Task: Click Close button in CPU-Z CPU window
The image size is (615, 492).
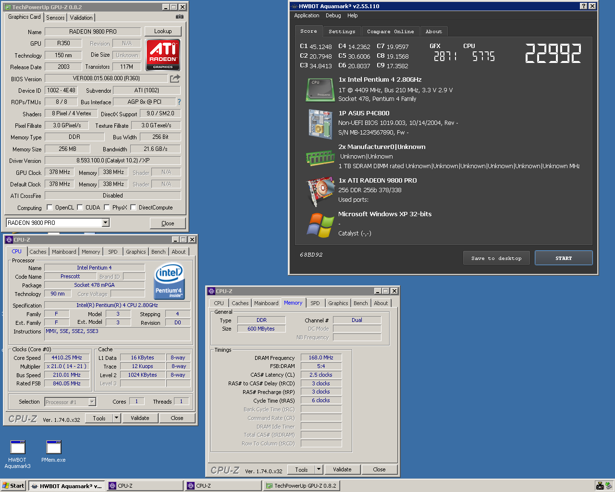Action: pos(177,418)
